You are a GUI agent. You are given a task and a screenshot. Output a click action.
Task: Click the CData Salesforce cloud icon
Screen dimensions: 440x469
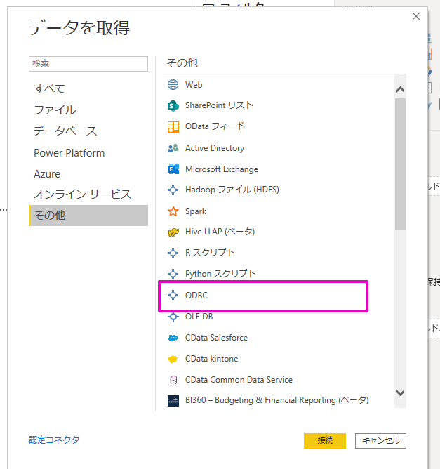click(173, 338)
